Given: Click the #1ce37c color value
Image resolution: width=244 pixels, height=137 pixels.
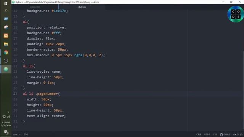Looking at the screenshot, I should pyautogui.click(x=59, y=11).
